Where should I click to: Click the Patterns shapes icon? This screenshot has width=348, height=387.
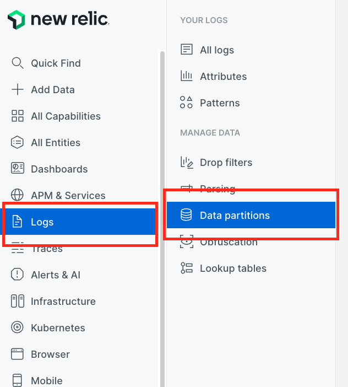(x=187, y=103)
